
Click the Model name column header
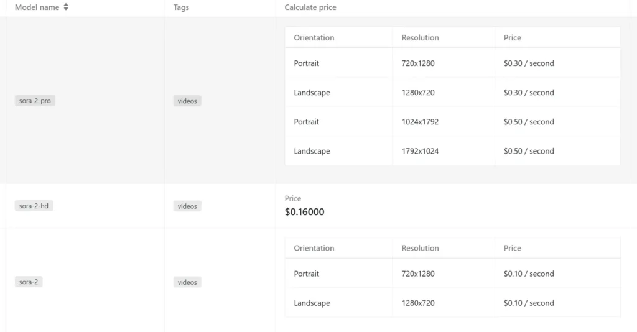pos(37,7)
